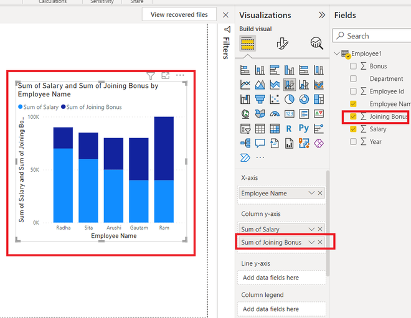This screenshot has width=411, height=318.
Task: Open Sum of Salary field dropdown
Action: pyautogui.click(x=311, y=229)
